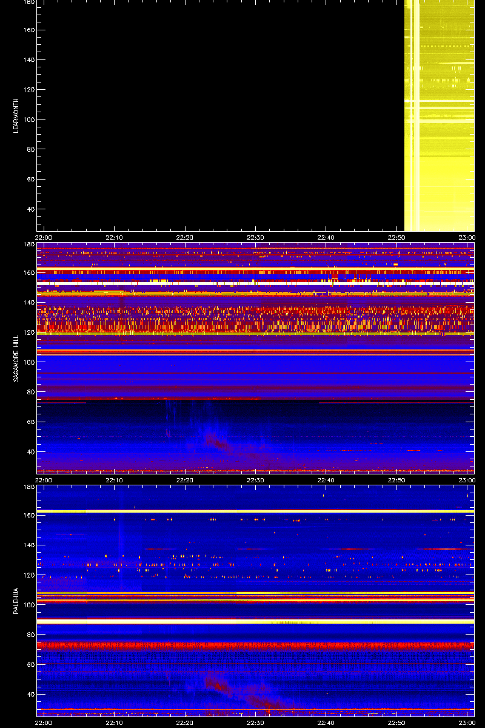Click 22:30 time label under Learmonth plot
This screenshot has height=728, width=485.
[256, 237]
